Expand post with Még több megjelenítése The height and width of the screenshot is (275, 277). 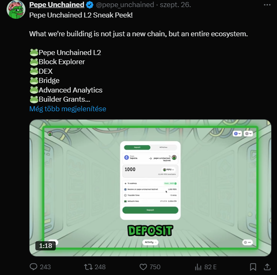pos(68,109)
